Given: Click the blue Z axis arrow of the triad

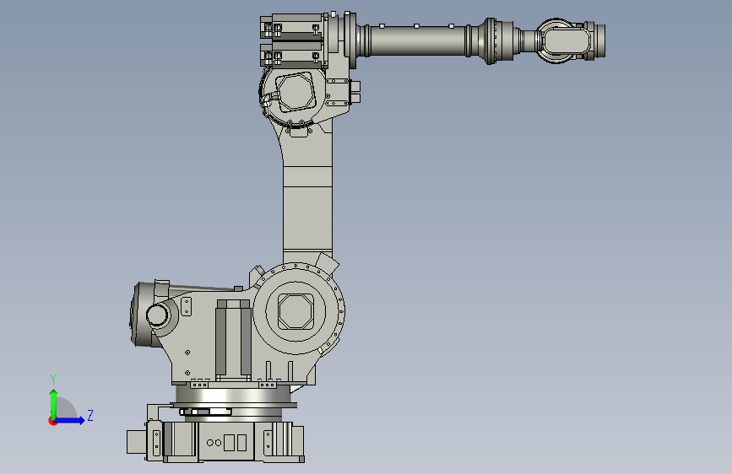Looking at the screenshot, I should point(69,420).
